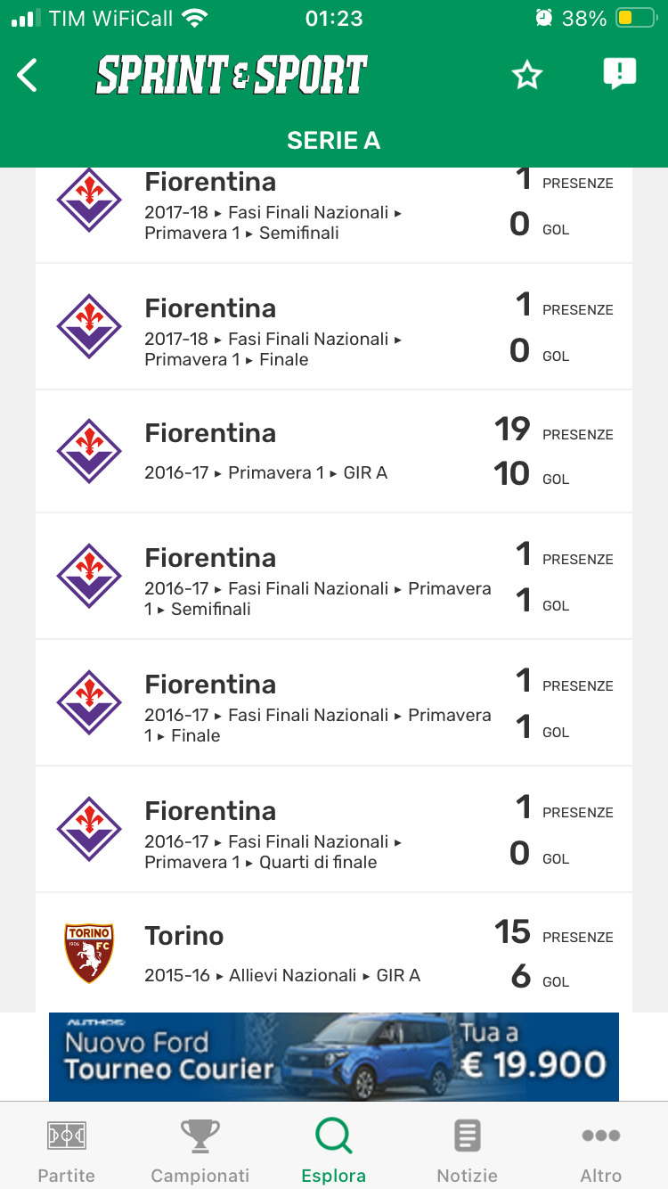
Task: Open the Altro more options tab
Action: point(601,1150)
